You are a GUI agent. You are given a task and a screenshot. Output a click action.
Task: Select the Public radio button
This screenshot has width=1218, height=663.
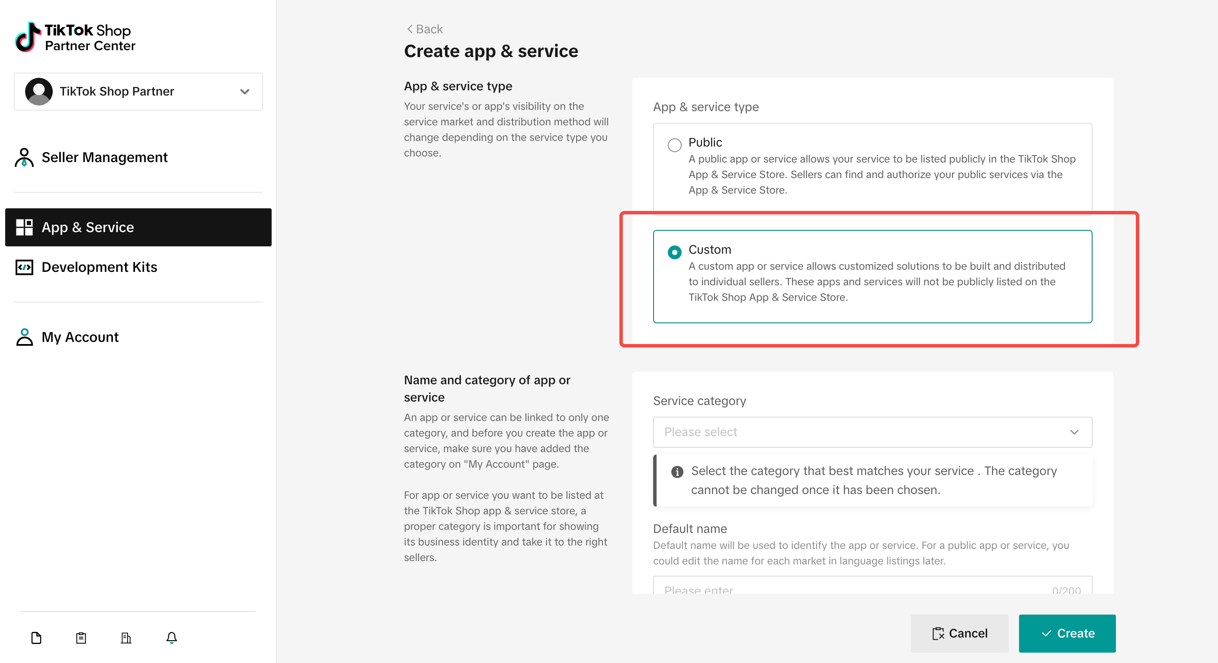coord(674,145)
